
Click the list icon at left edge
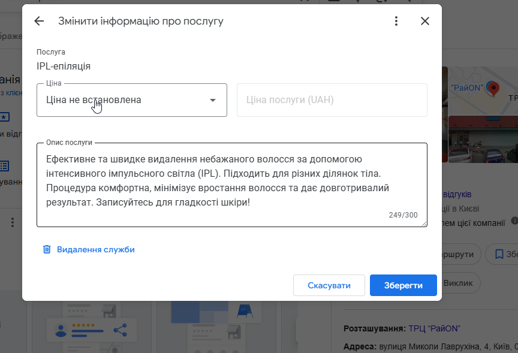coord(5,166)
